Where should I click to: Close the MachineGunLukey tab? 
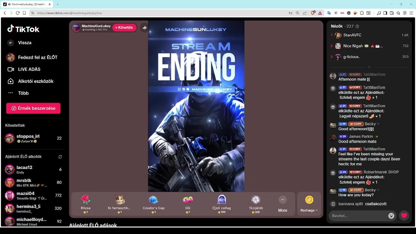pos(50,4)
